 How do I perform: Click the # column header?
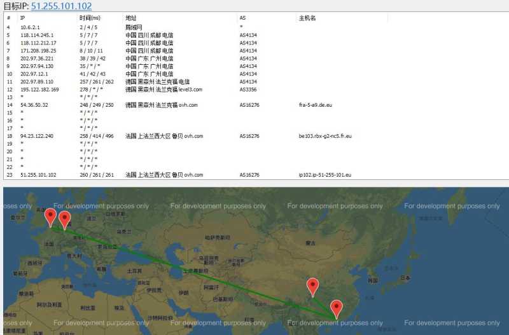8,18
